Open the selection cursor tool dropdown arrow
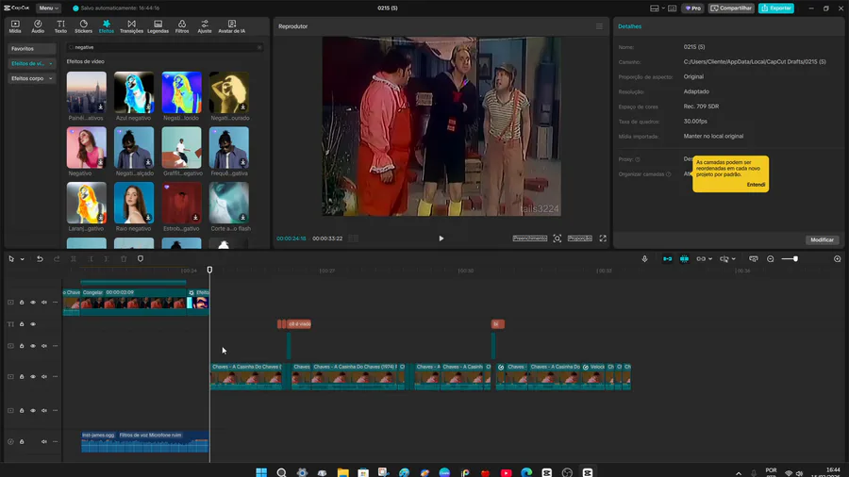The width and height of the screenshot is (849, 477). 20,258
